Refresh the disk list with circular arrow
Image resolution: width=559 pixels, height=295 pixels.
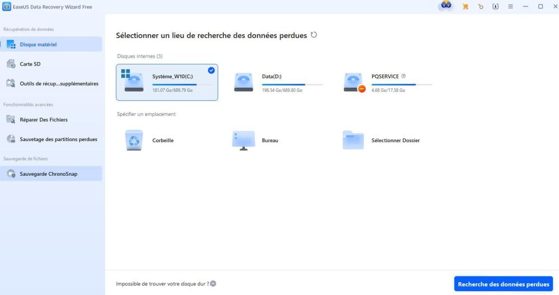coord(314,35)
